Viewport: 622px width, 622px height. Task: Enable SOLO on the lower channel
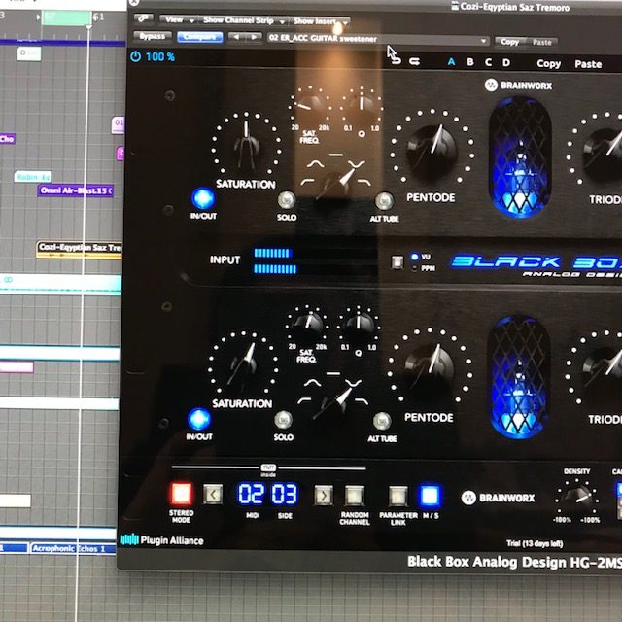(283, 420)
